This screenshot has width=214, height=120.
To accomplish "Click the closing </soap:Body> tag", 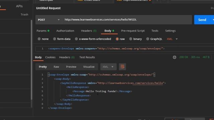I will click(x=63, y=104).
